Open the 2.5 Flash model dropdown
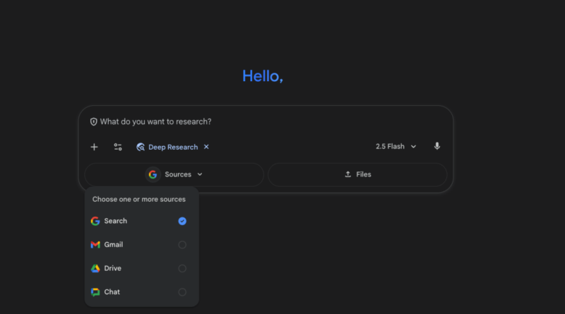565x314 pixels. [395, 147]
